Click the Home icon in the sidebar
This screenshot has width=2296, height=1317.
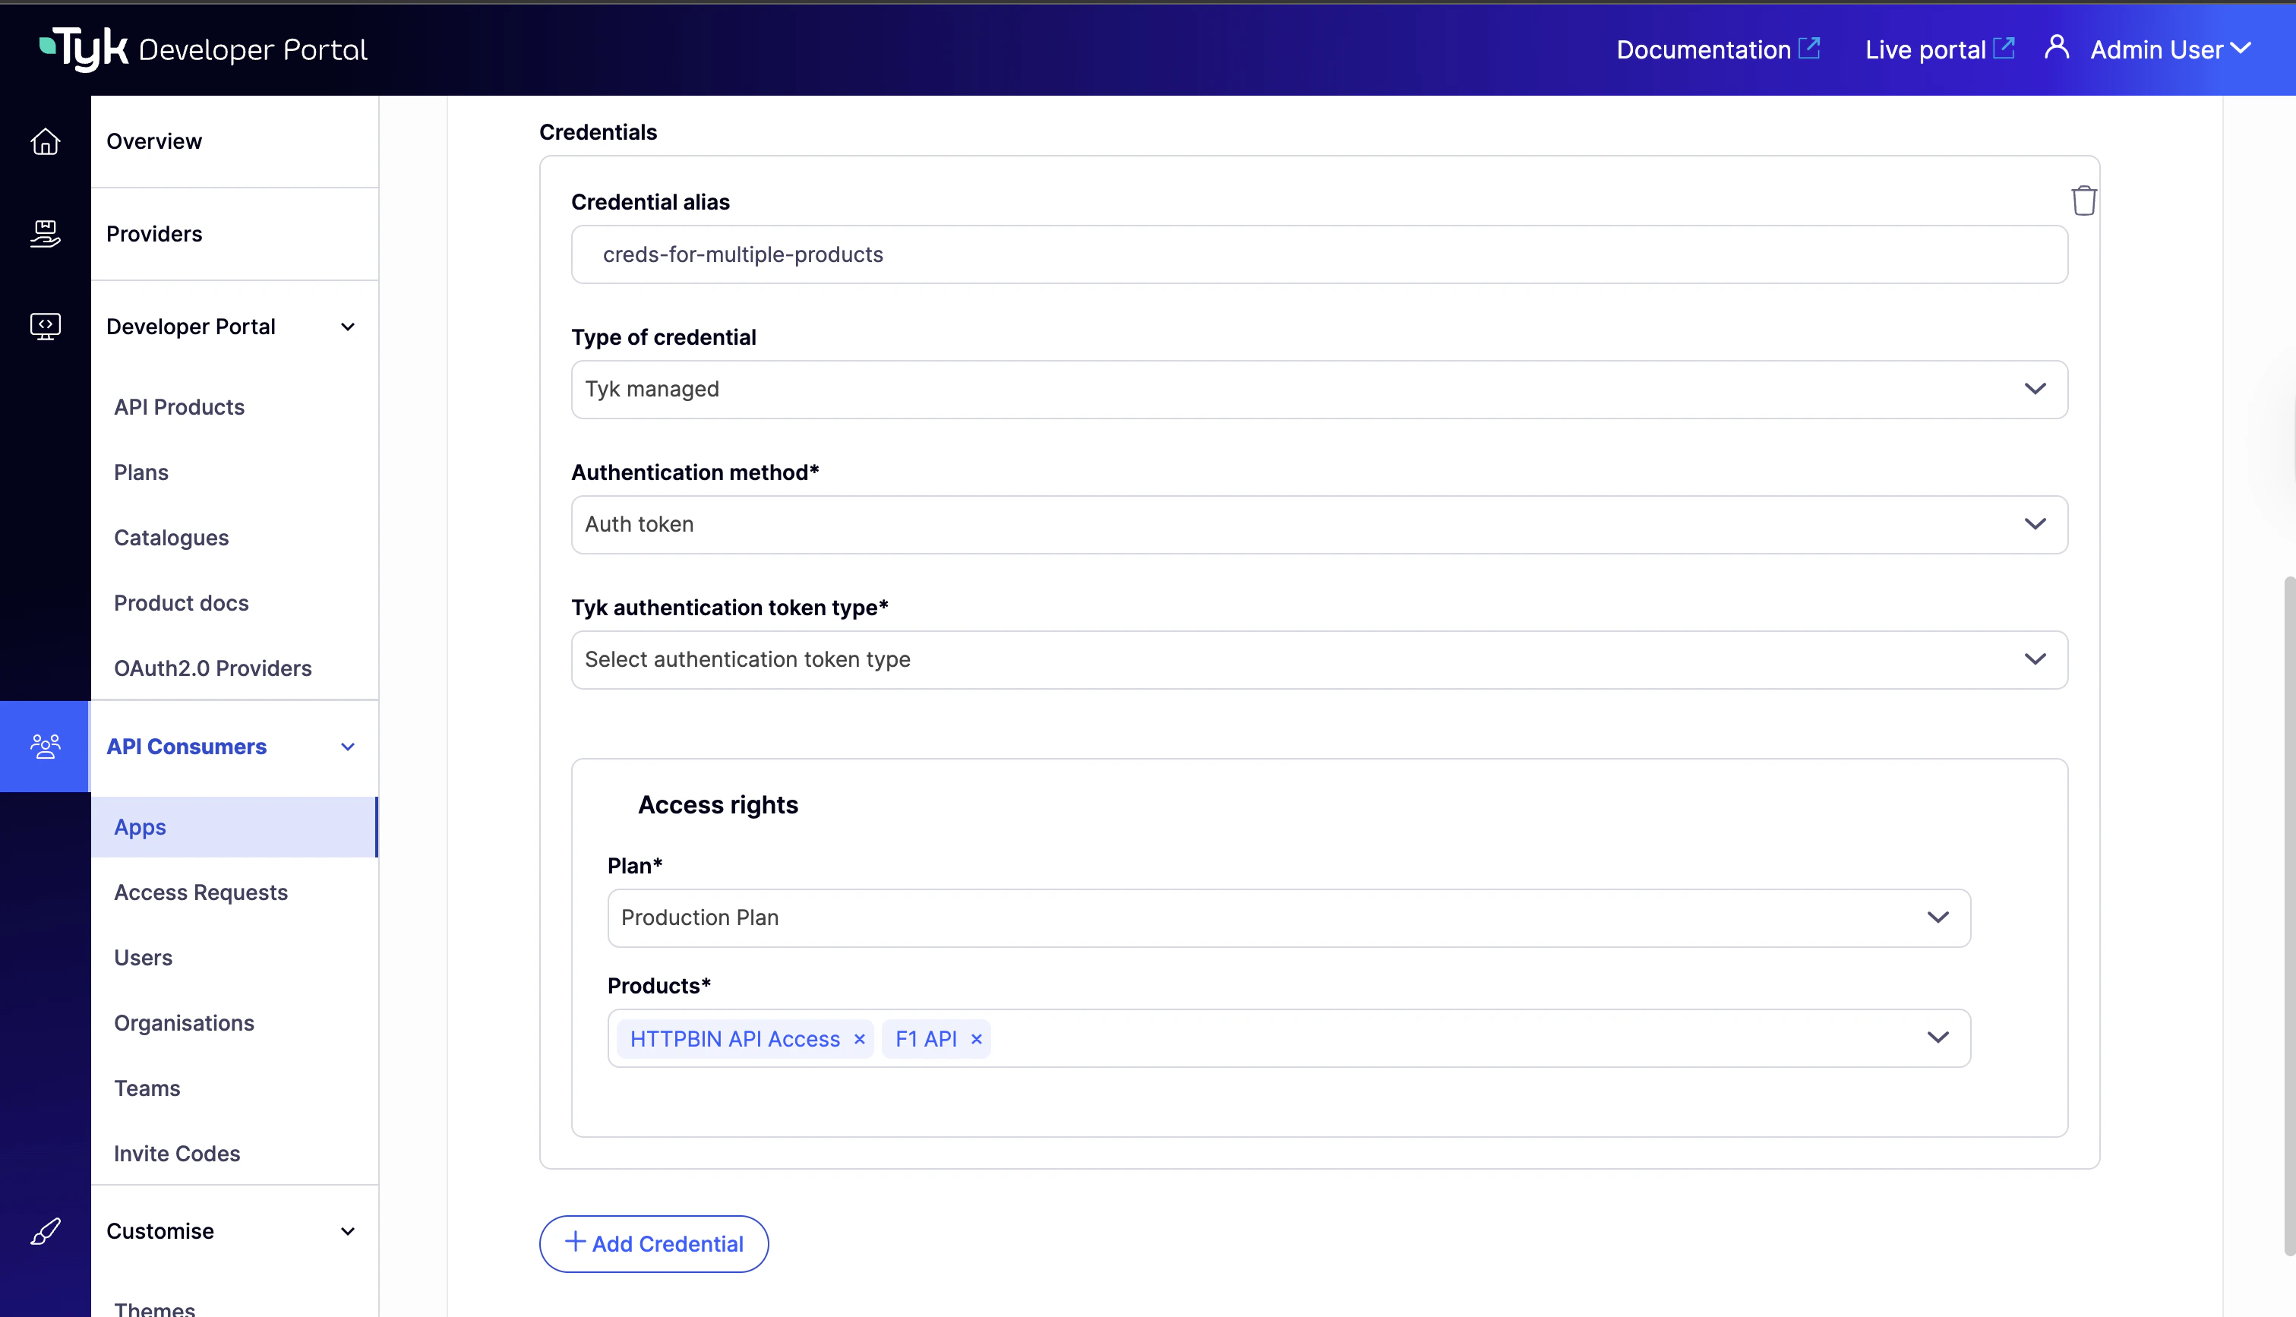(46, 142)
